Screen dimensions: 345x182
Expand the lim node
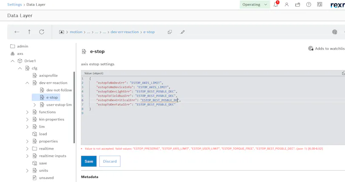point(27,127)
